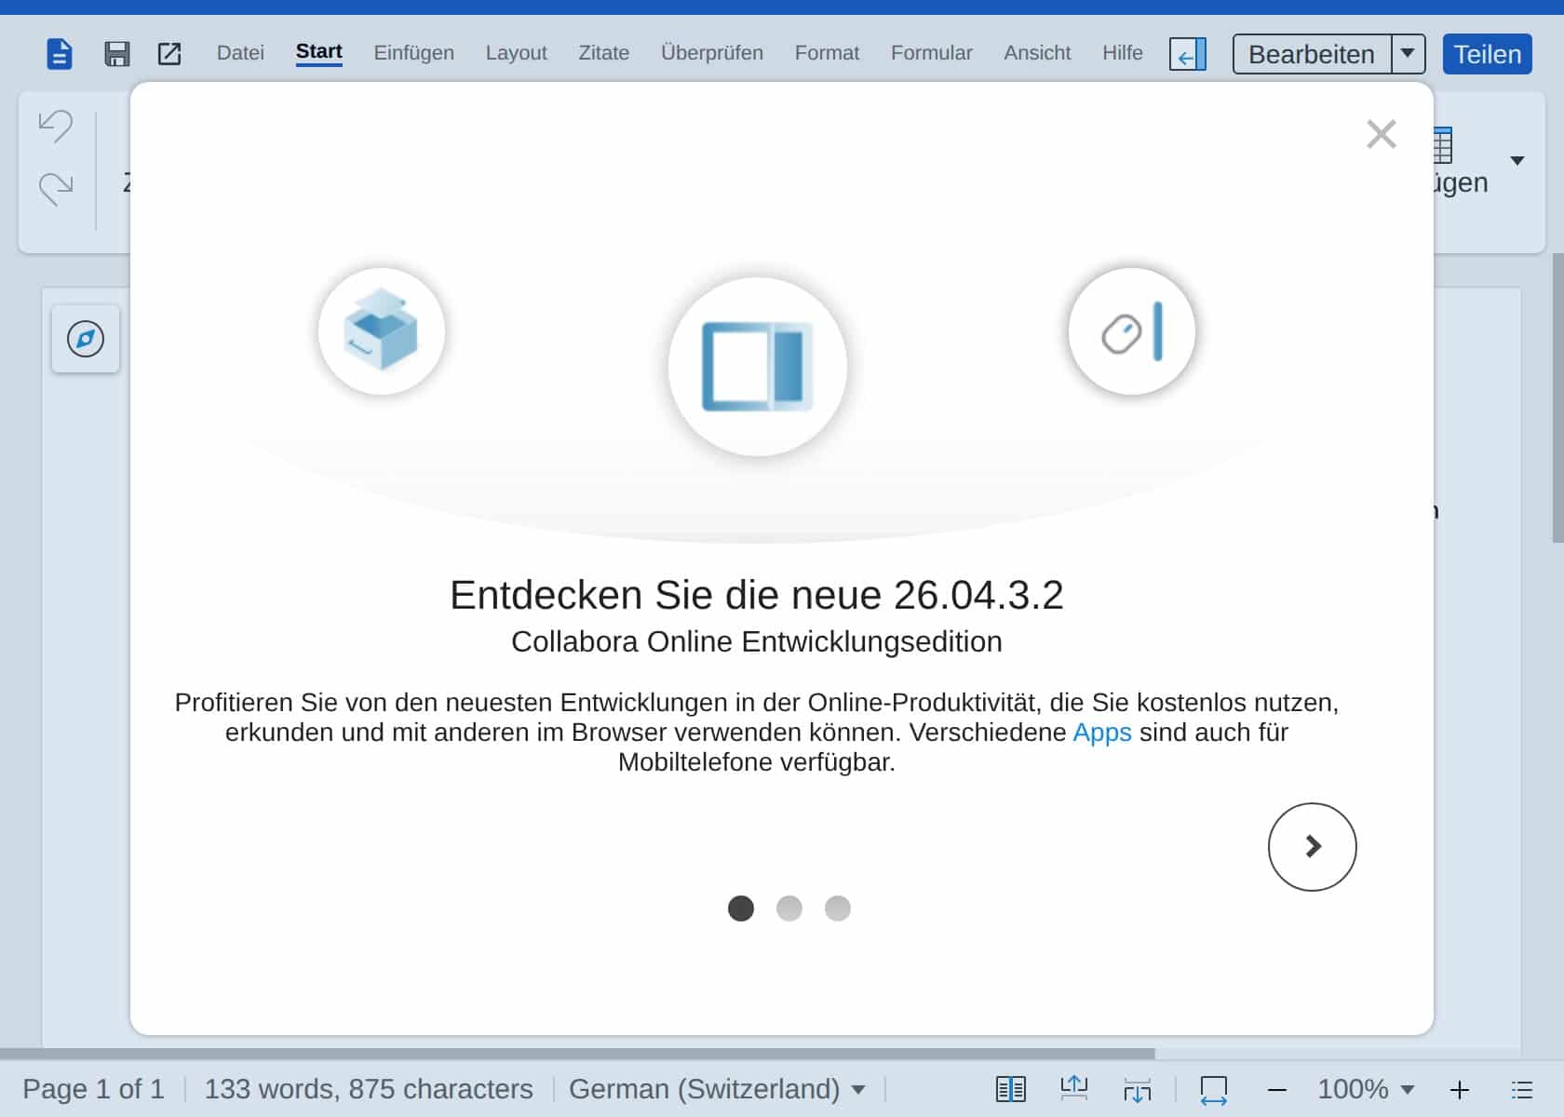1564x1117 pixels.
Task: Click the previous page icon
Action: coord(1074,1087)
